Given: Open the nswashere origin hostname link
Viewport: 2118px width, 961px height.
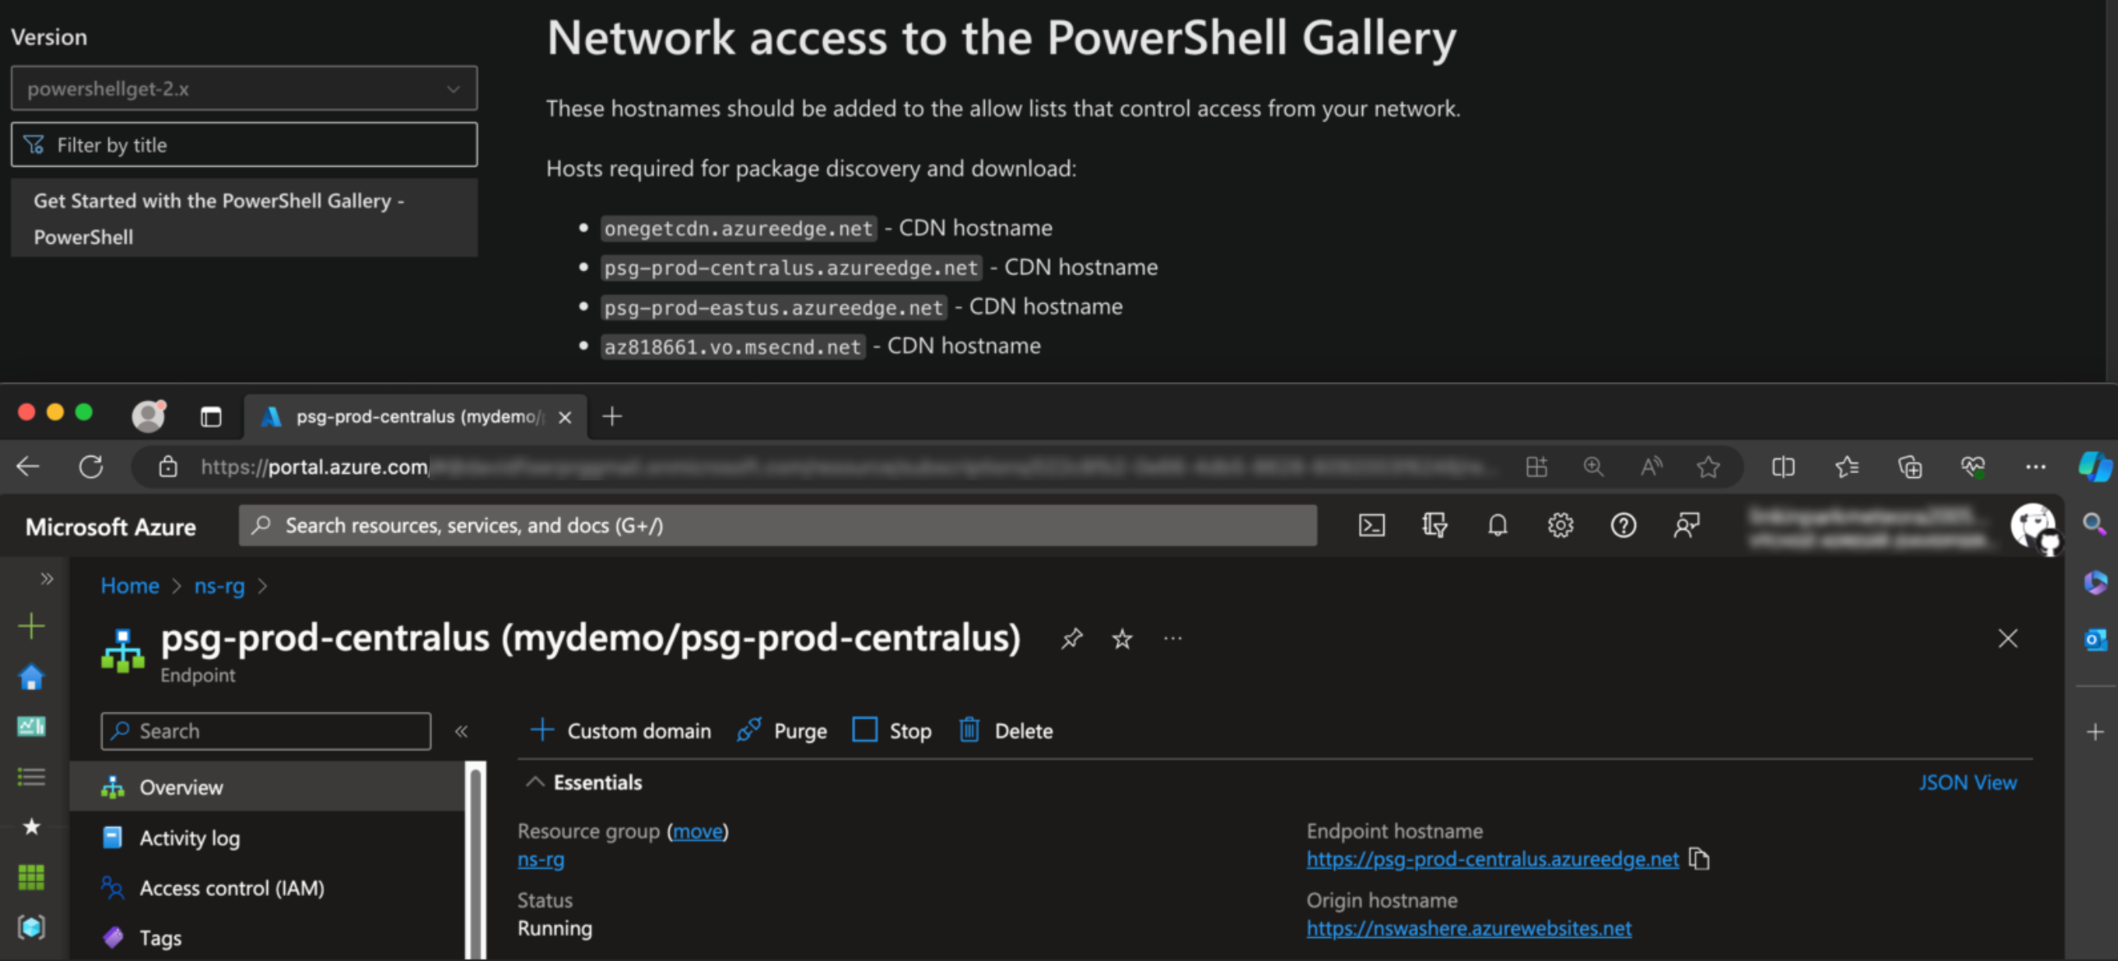Looking at the screenshot, I should pos(1468,928).
